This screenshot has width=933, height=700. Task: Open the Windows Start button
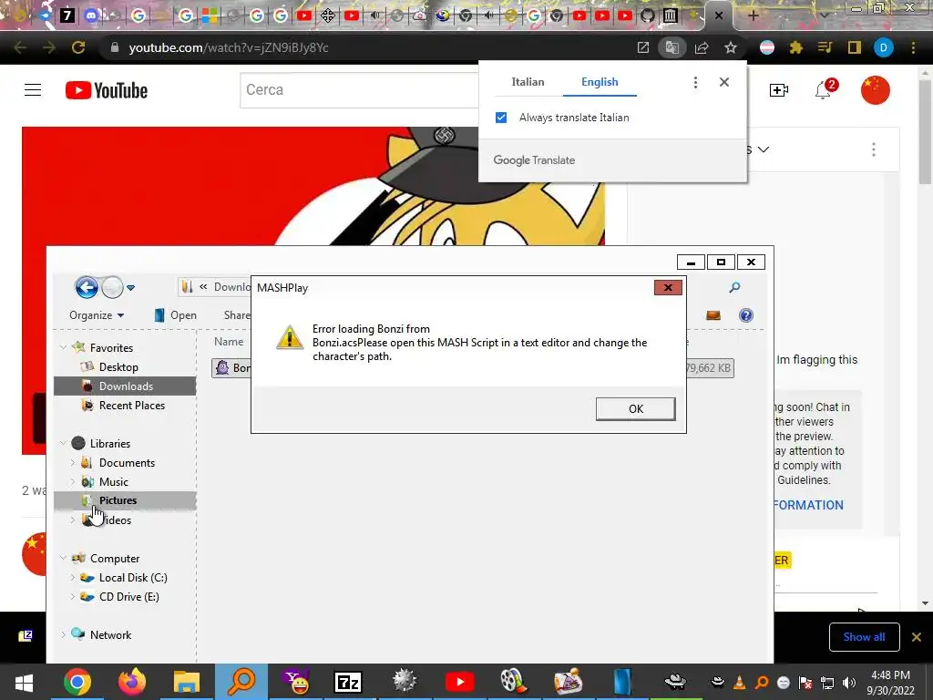click(24, 682)
